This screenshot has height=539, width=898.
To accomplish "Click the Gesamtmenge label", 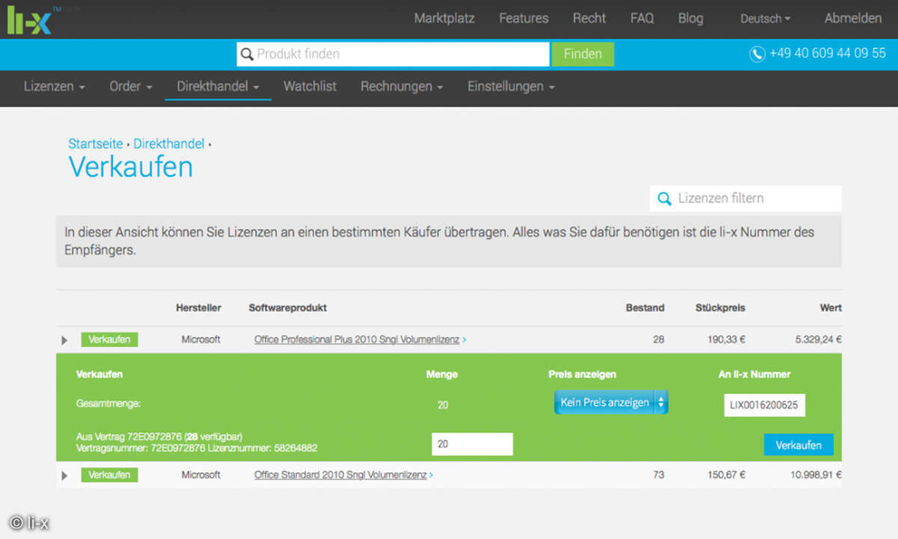I will [109, 404].
